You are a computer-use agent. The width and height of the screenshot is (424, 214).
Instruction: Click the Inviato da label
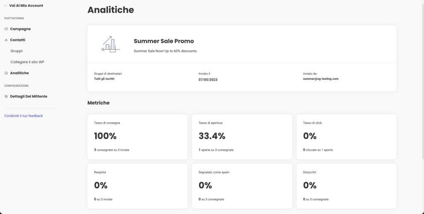[x=310, y=74]
